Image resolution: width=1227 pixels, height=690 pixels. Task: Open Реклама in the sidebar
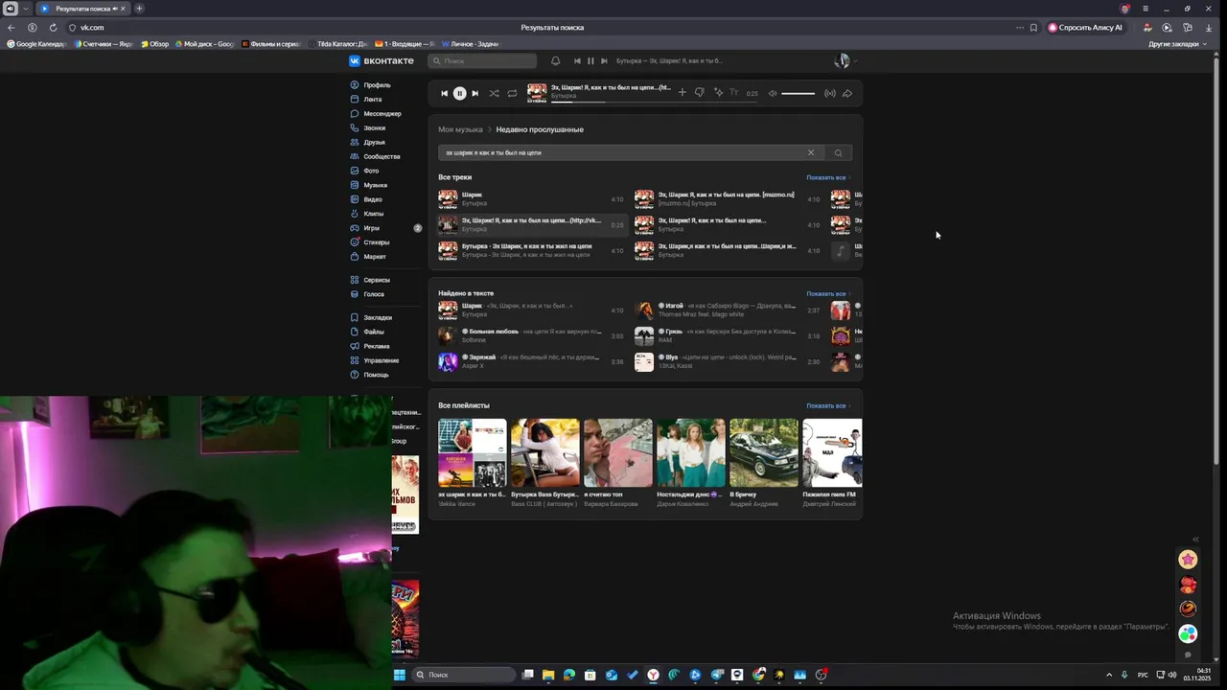click(377, 346)
